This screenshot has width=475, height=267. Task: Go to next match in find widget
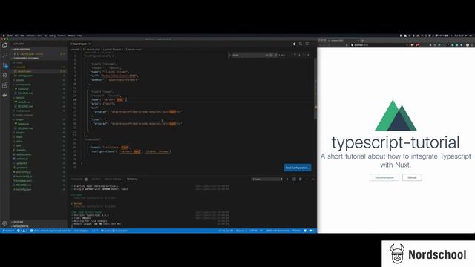tap(299, 55)
